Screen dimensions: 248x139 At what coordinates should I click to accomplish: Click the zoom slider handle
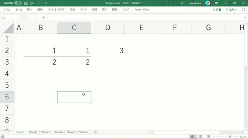click(230, 137)
